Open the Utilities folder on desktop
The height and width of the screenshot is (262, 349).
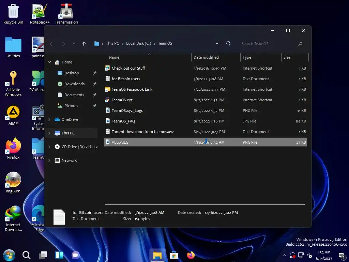[x=13, y=47]
